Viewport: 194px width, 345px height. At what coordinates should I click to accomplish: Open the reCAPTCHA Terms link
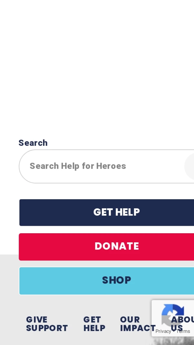tap(183, 331)
